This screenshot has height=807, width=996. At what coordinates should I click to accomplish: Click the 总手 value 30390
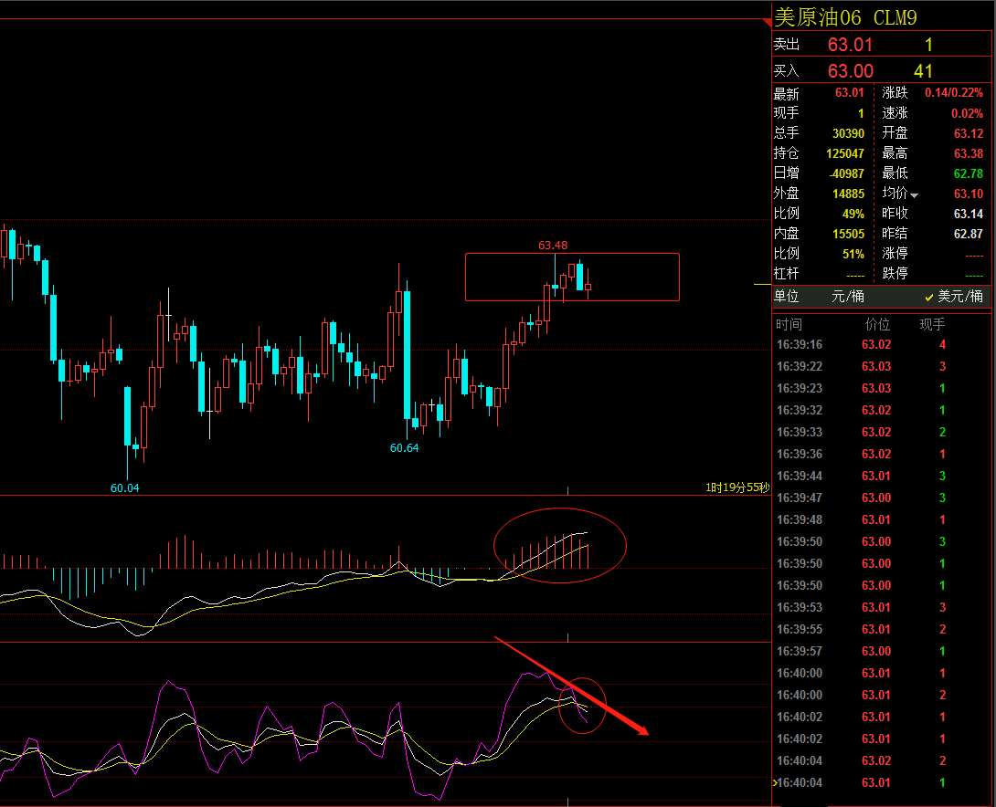pyautogui.click(x=848, y=133)
